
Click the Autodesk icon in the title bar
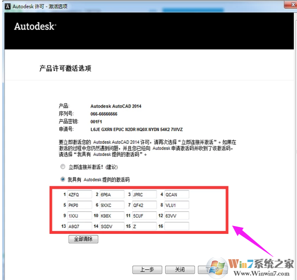click(x=6, y=5)
